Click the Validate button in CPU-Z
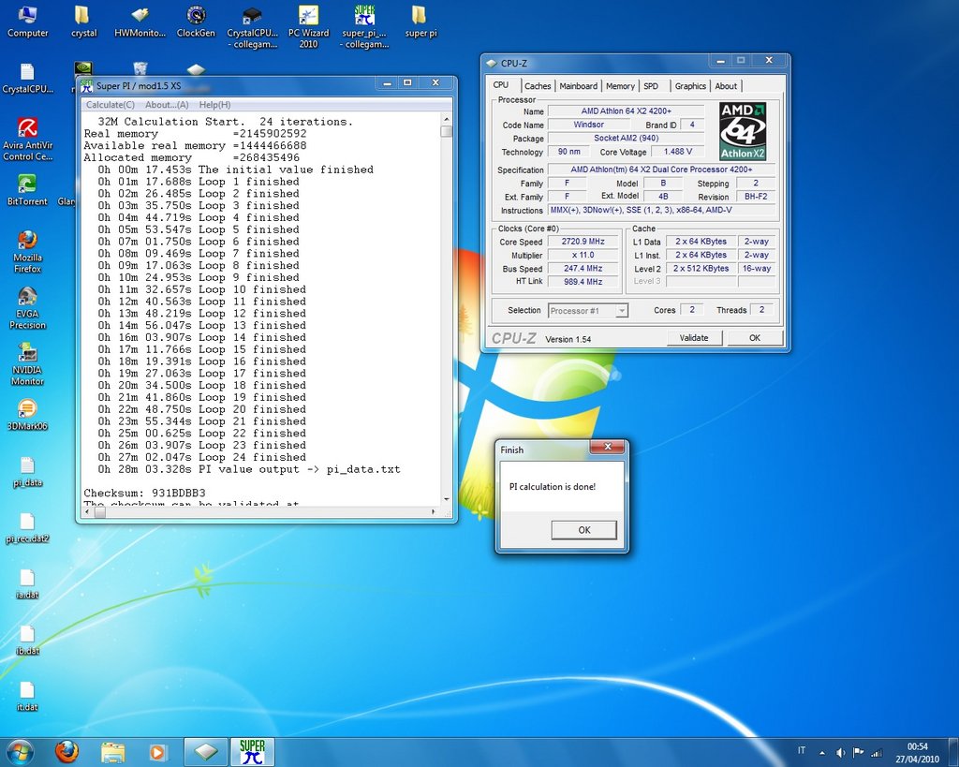The height and width of the screenshot is (767, 959). [694, 338]
